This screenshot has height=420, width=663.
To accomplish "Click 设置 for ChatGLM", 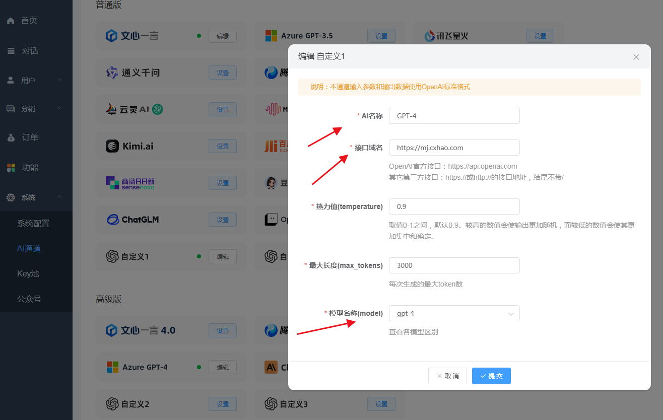I will (x=223, y=220).
